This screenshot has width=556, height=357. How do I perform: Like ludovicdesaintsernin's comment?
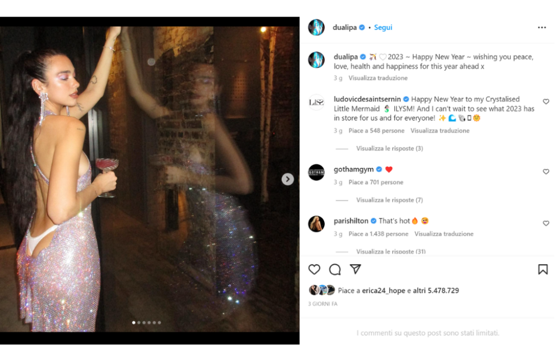[546, 102]
